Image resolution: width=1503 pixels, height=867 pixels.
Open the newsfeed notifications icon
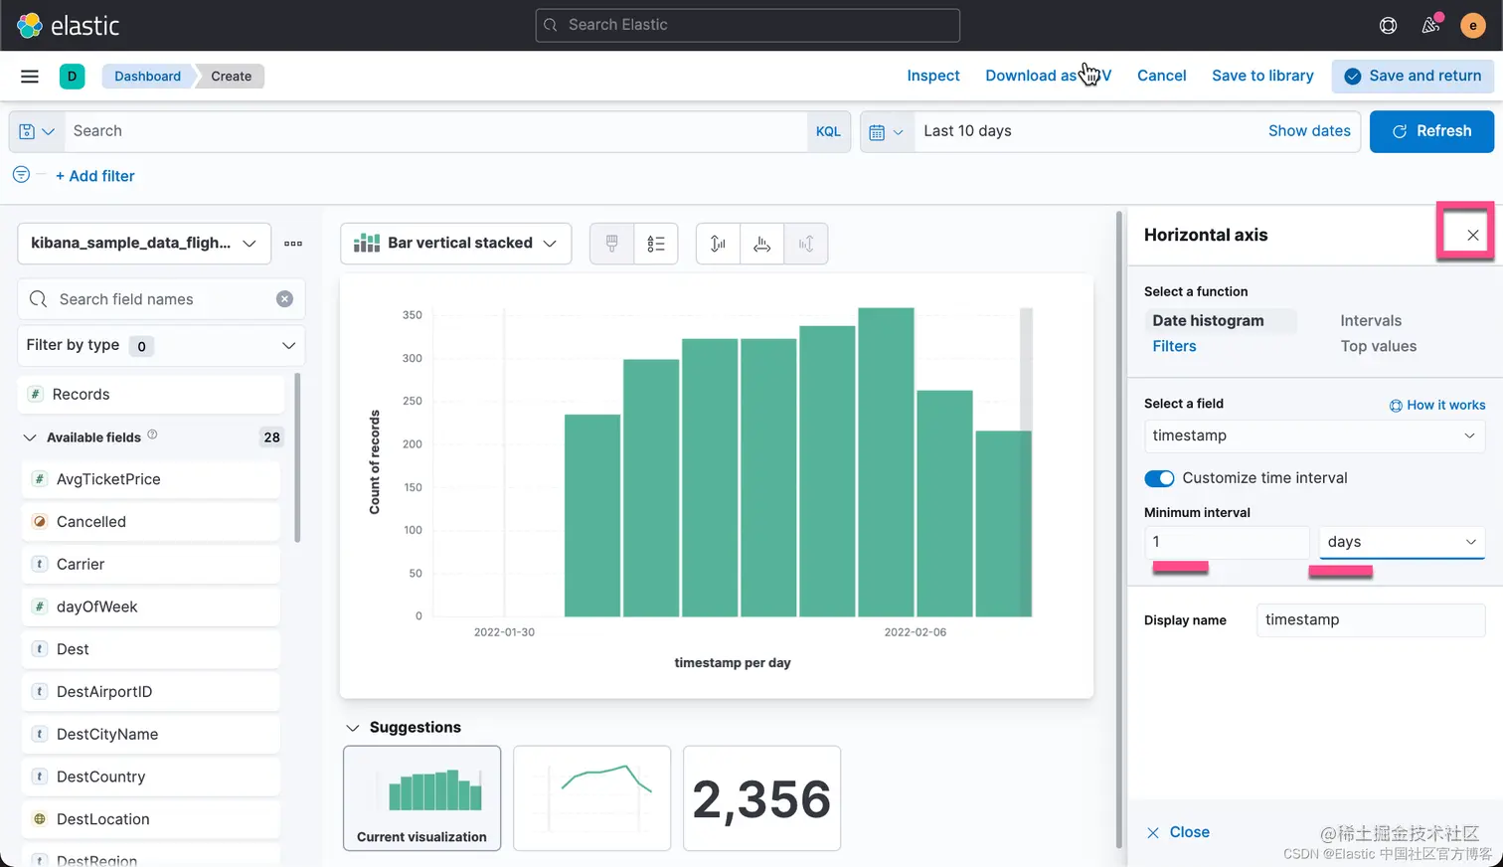pyautogui.click(x=1430, y=25)
